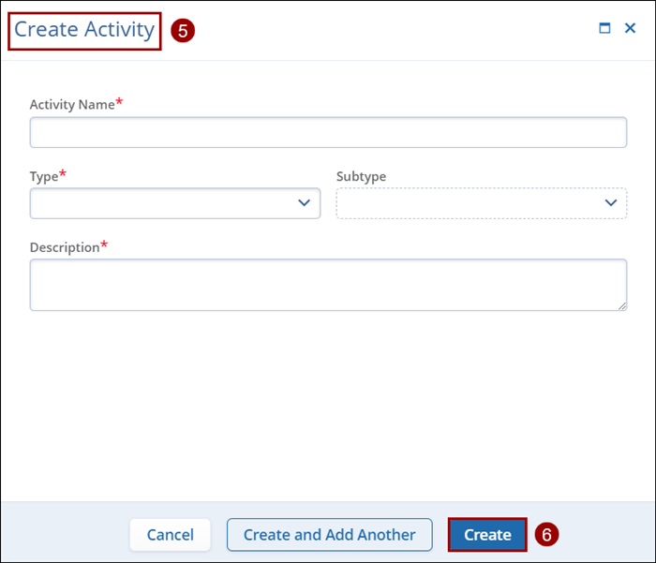Click the red number 6 marker
Viewport: 656px width, 563px height.
[546, 535]
